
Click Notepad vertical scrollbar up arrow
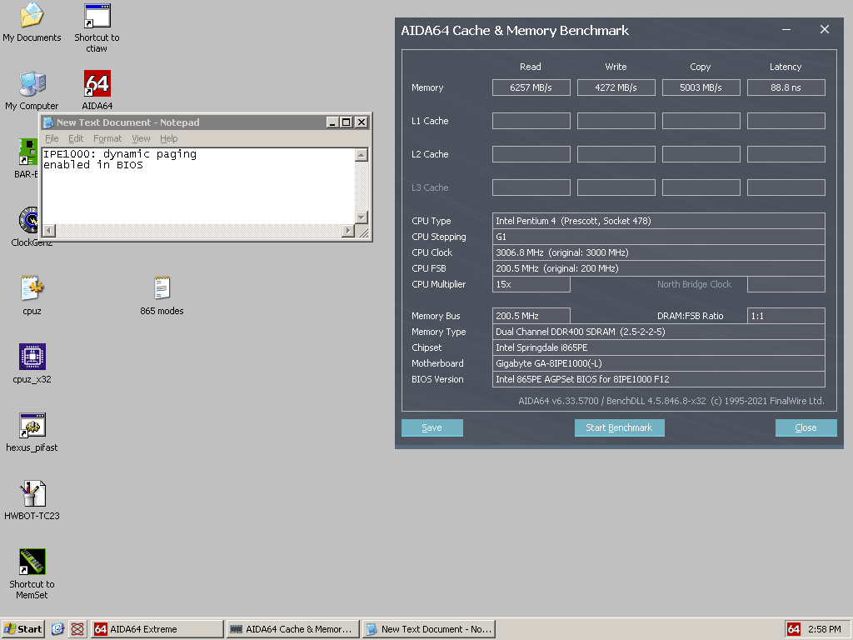click(362, 155)
